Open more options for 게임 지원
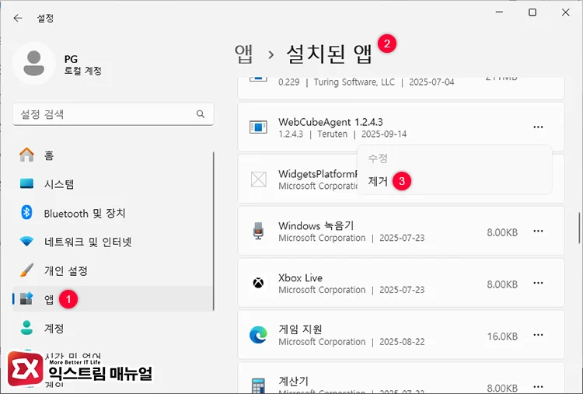 (538, 335)
